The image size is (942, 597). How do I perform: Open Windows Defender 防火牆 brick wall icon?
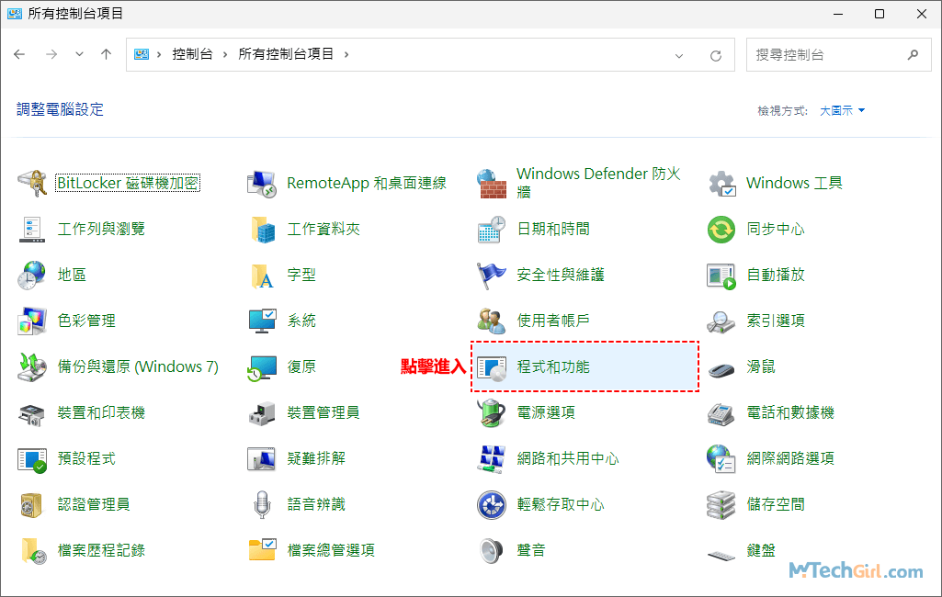click(492, 183)
